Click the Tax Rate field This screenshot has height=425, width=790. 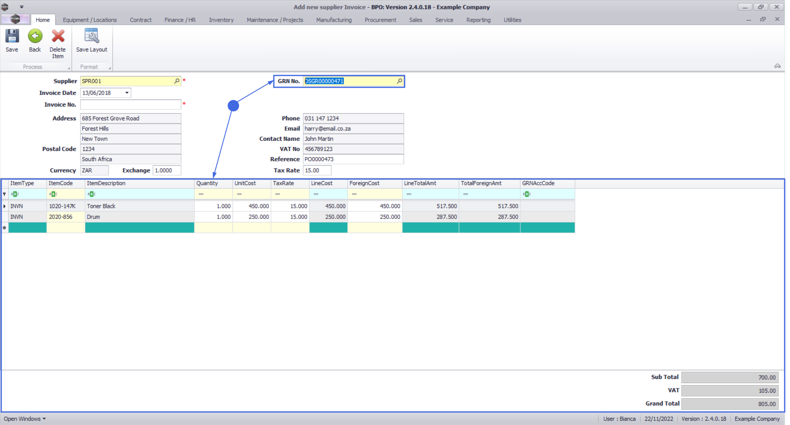[317, 170]
